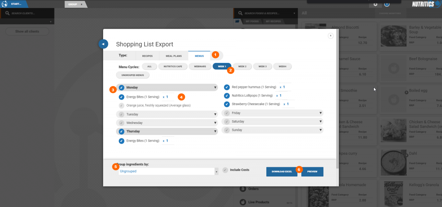This screenshot has height=207, width=442.
Task: Click the help question mark icon
Action: pyautogui.click(x=387, y=4)
